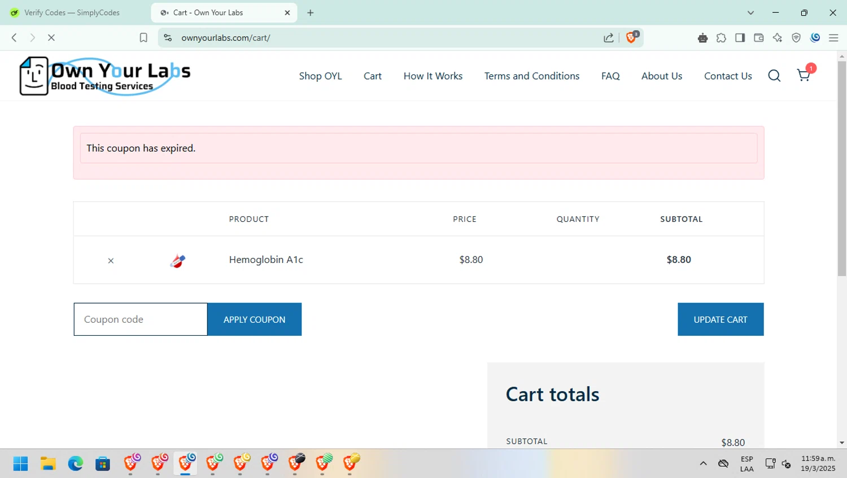
Task: Expand the tab search dropdown arrow
Action: pyautogui.click(x=750, y=12)
